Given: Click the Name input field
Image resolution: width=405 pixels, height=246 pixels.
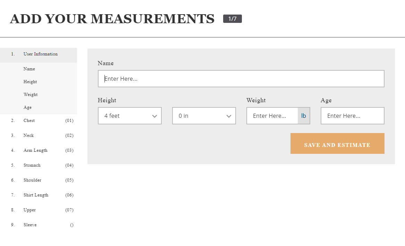Looking at the screenshot, I should [241, 79].
